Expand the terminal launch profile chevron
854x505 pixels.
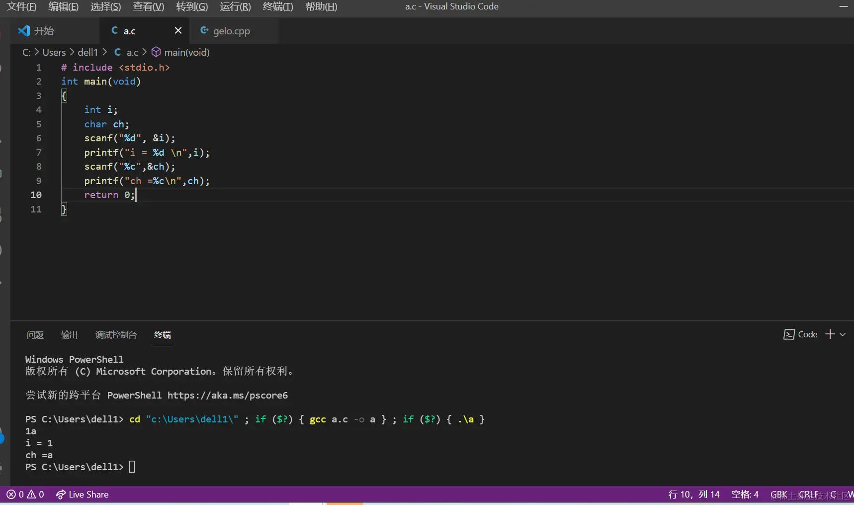[x=843, y=335]
